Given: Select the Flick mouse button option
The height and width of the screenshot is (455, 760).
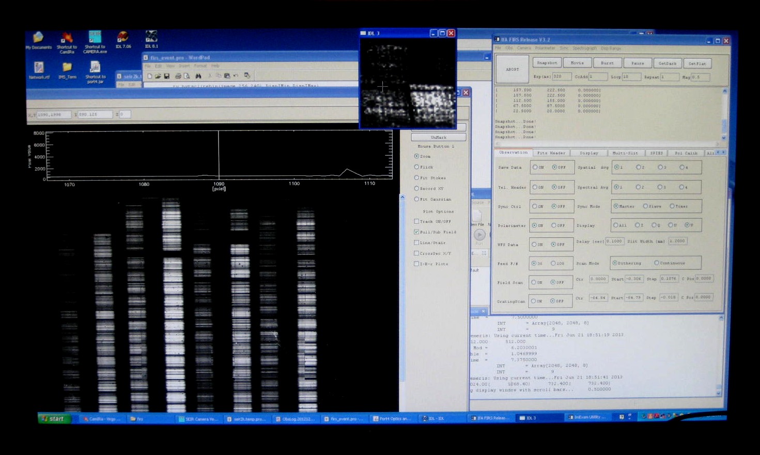Looking at the screenshot, I should tap(416, 167).
